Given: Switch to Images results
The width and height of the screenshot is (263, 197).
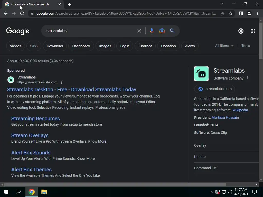Looking at the screenshot, I should tap(105, 46).
